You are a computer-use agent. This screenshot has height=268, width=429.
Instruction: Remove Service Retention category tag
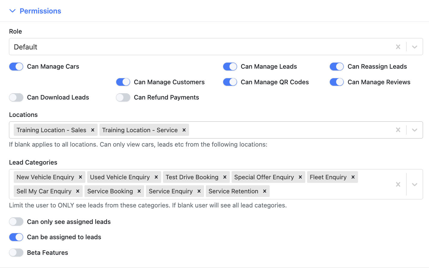tap(265, 191)
